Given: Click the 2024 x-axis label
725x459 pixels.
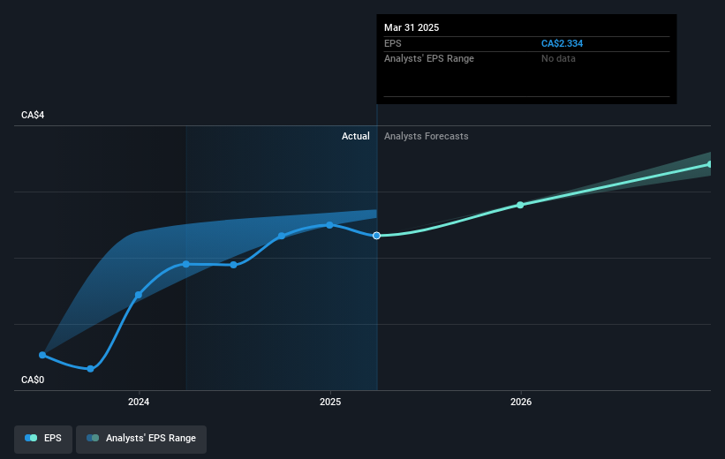Looking at the screenshot, I should (139, 403).
